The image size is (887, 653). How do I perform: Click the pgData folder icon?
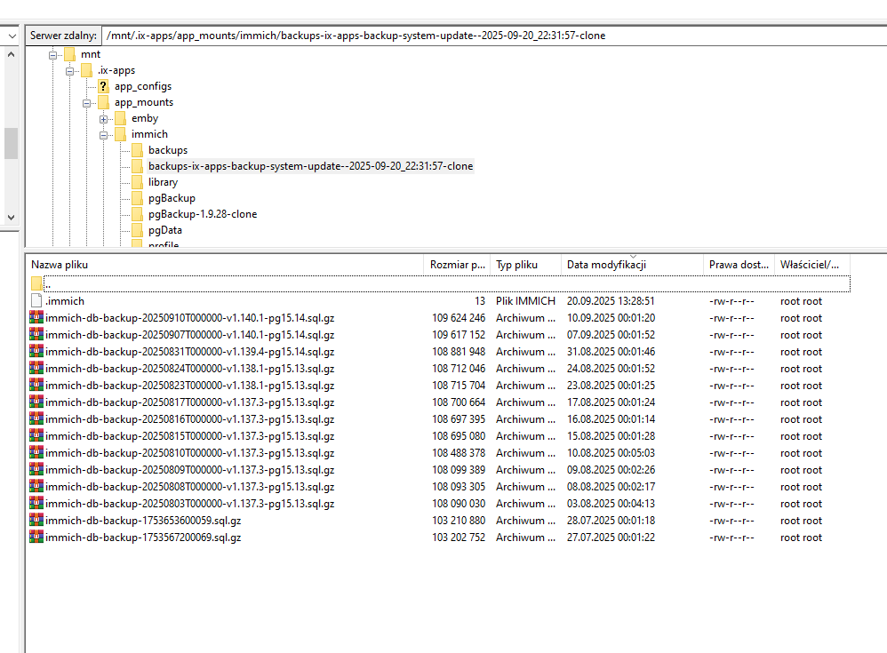(x=138, y=230)
